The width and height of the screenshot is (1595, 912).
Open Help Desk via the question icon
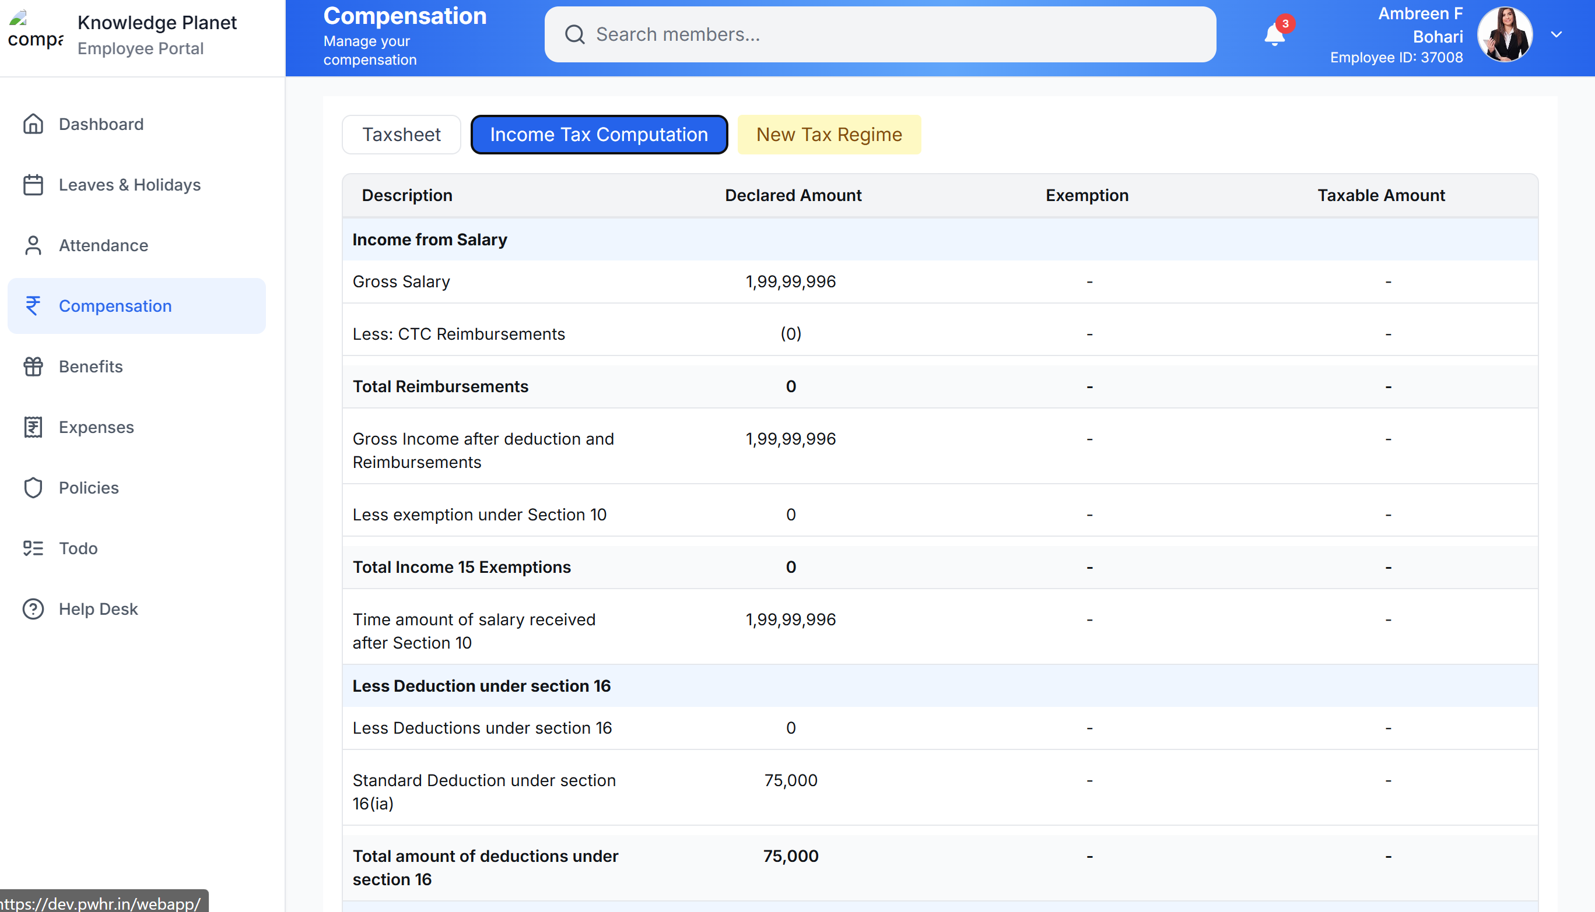coord(33,608)
